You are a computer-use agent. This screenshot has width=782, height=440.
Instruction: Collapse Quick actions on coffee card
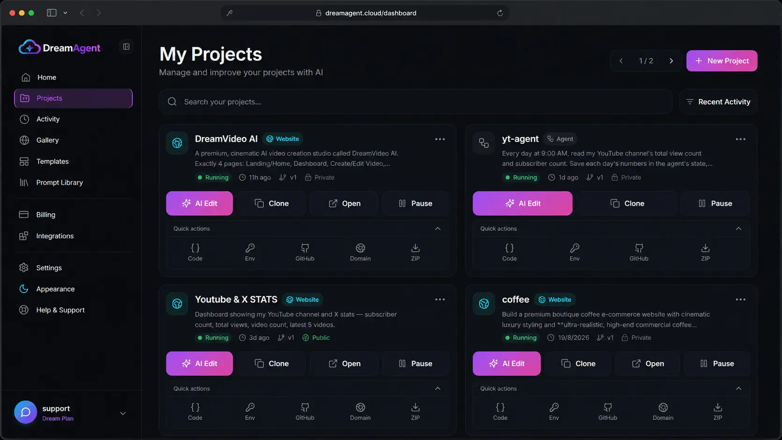[739, 389]
